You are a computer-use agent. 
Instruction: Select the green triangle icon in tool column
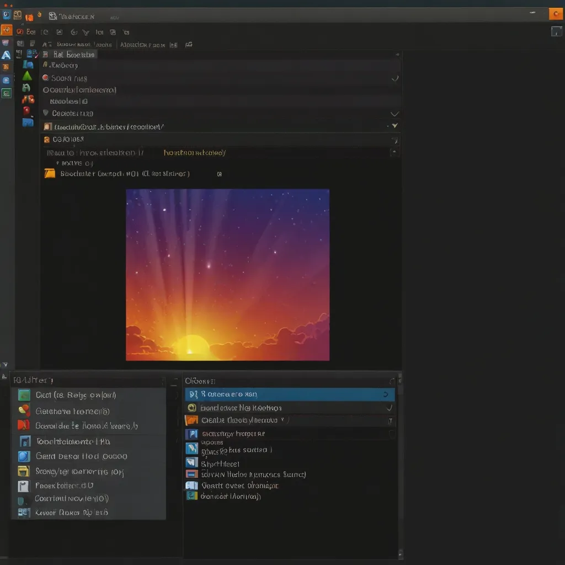[x=27, y=76]
